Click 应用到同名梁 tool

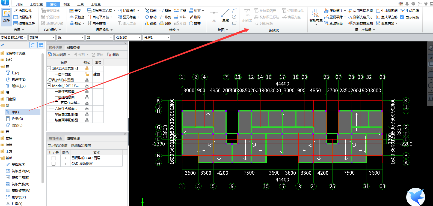pyautogui.click(x=360, y=11)
